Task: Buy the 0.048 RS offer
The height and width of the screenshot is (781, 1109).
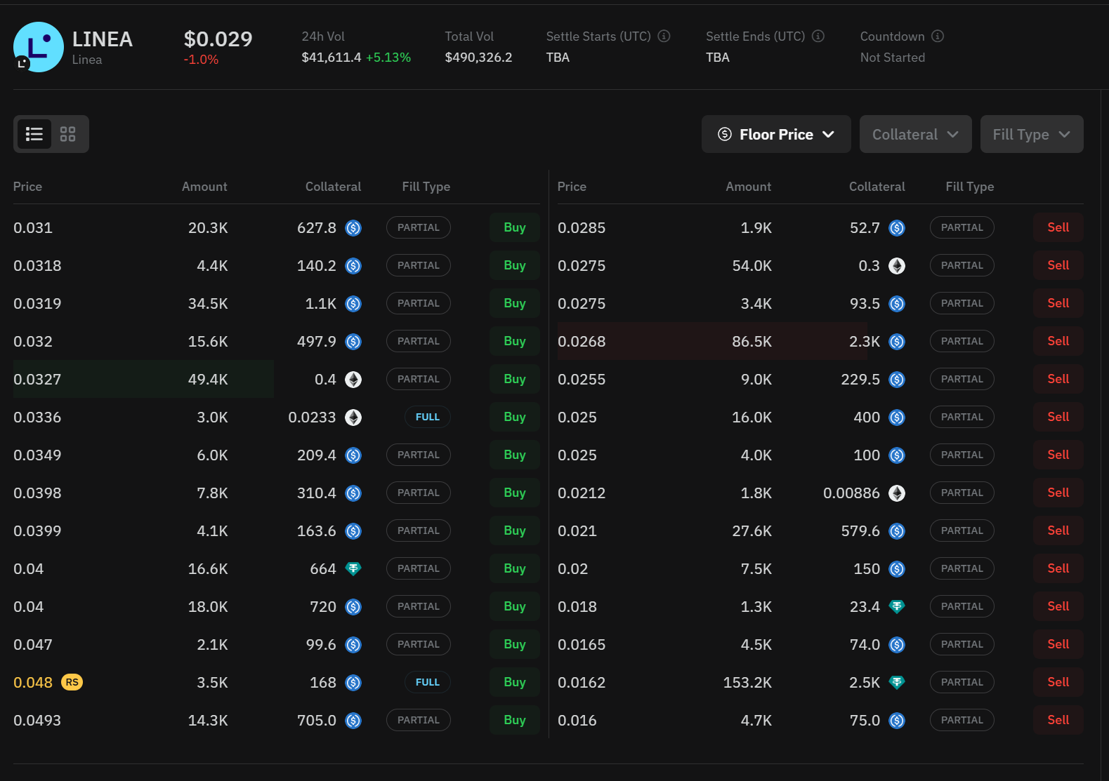Action: (x=515, y=682)
